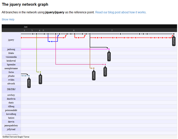
Task: Click date marker 5 in the header
Action: click(43, 31)
